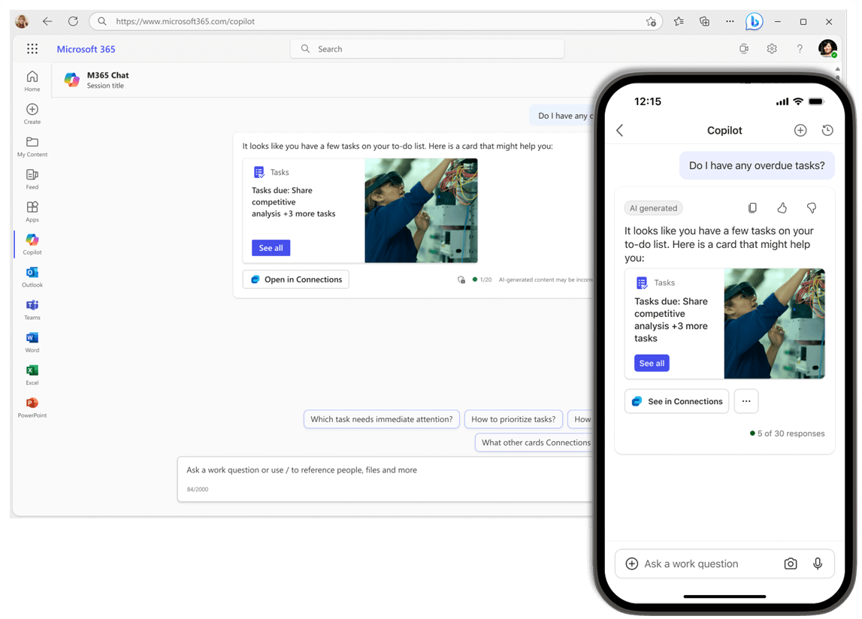Click See all on the Tasks card
Screen dimensions: 862x619
[271, 247]
